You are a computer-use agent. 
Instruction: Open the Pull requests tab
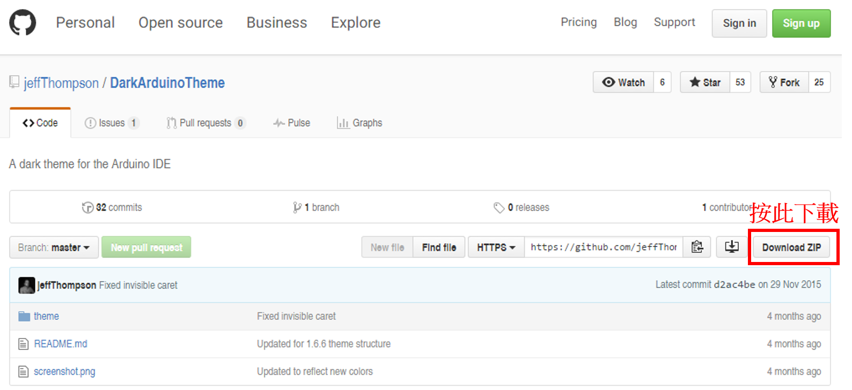click(x=205, y=123)
